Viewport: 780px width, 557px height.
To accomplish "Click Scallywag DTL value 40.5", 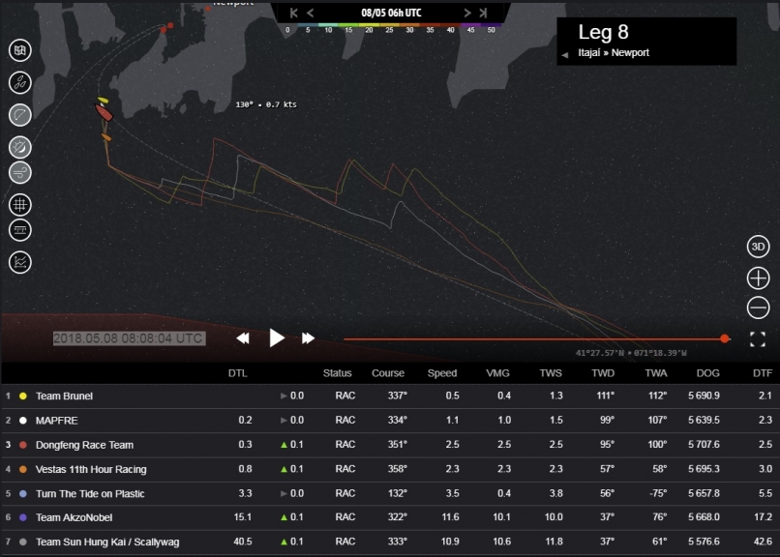I will pyautogui.click(x=243, y=542).
